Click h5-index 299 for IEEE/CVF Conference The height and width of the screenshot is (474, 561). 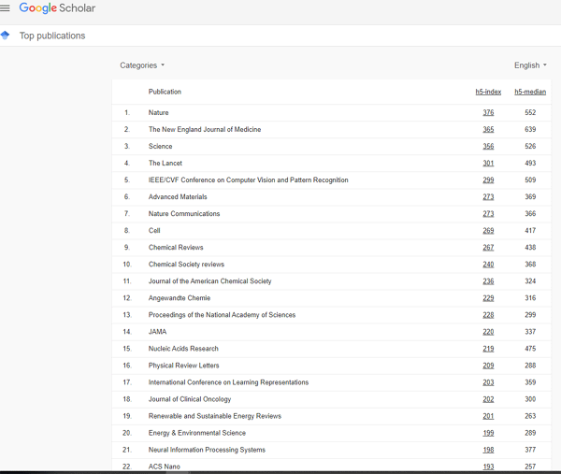tap(488, 180)
